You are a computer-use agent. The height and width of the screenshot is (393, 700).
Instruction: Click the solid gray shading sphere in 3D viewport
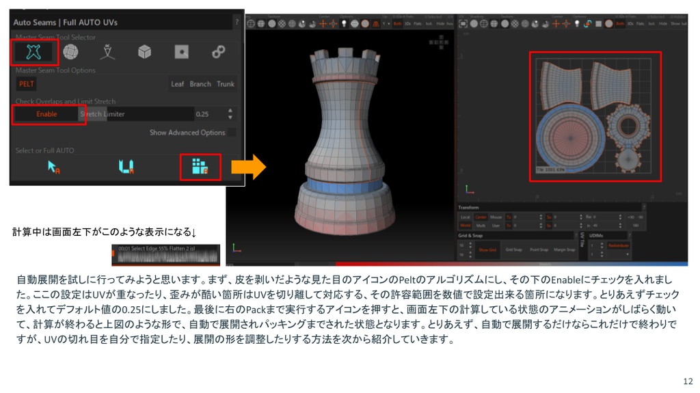point(272,24)
